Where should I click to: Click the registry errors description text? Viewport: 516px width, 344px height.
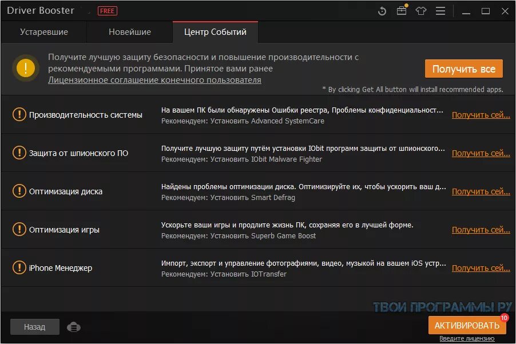(x=302, y=110)
